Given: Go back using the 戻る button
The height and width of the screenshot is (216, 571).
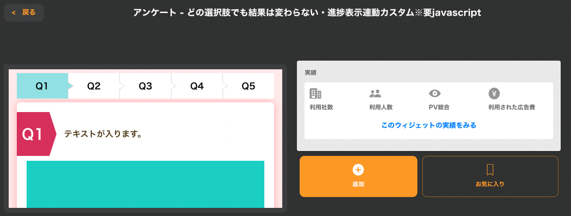Looking at the screenshot, I should point(24,12).
